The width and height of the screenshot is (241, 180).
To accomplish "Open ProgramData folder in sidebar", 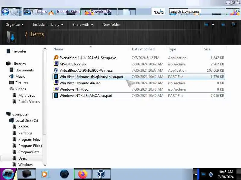I will tap(29, 152).
